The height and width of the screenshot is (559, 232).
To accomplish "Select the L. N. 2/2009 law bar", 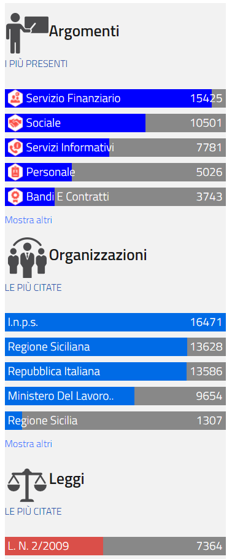I will (x=115, y=546).
